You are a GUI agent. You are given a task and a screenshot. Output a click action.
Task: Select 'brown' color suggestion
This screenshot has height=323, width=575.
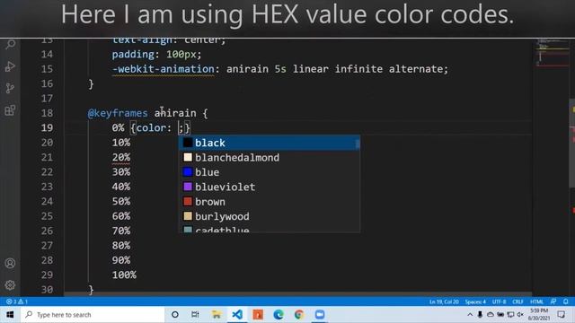click(270, 201)
